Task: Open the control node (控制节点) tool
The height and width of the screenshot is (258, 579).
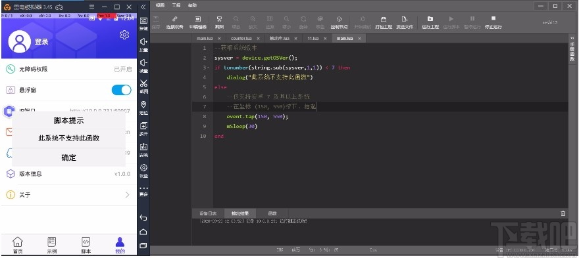Action: click(339, 22)
